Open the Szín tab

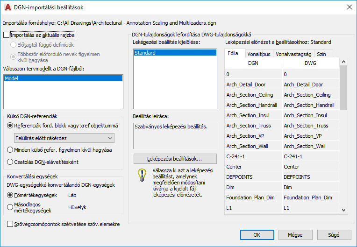[x=321, y=54]
